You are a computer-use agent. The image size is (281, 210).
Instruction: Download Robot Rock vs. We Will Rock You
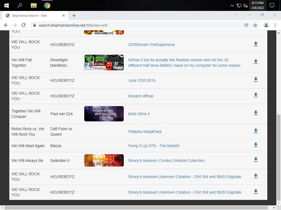click(x=256, y=131)
